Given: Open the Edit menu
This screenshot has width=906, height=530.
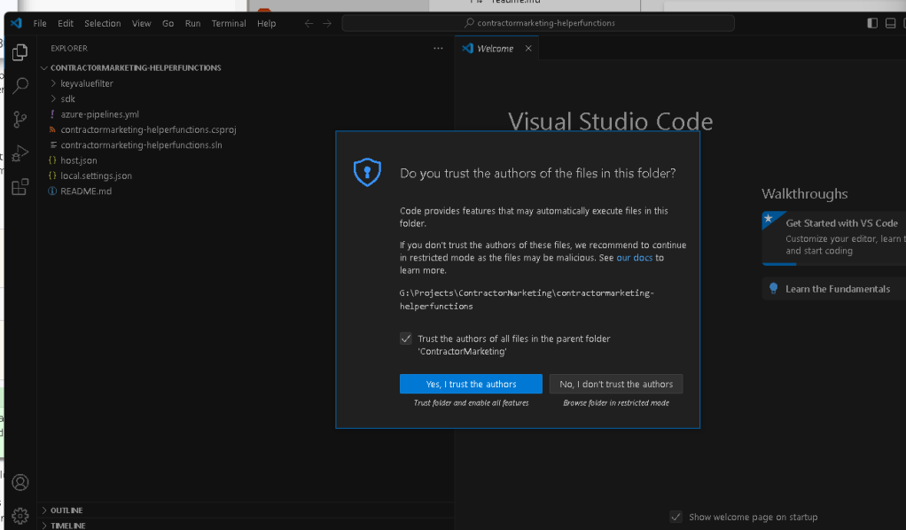Looking at the screenshot, I should (66, 24).
